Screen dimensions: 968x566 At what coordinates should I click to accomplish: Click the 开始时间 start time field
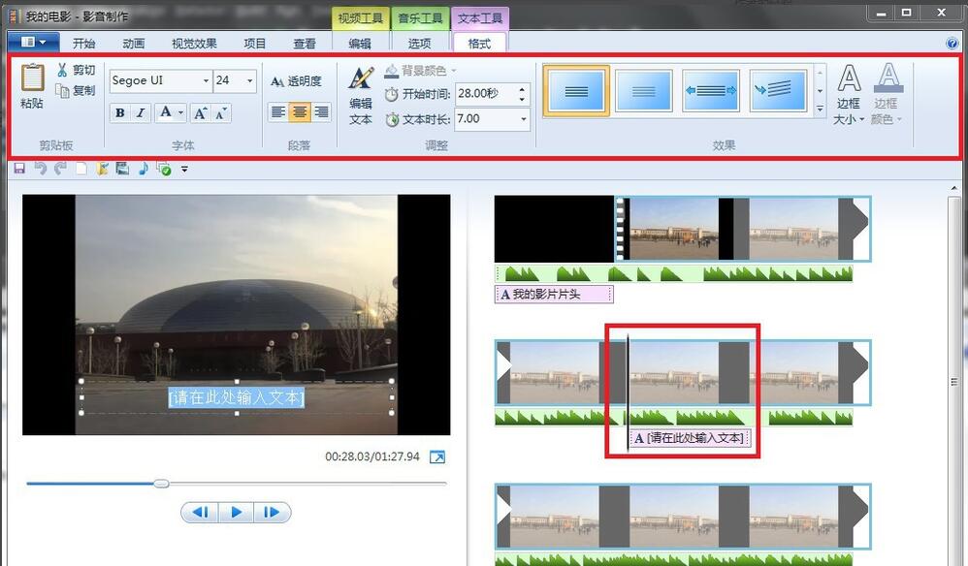tap(485, 94)
